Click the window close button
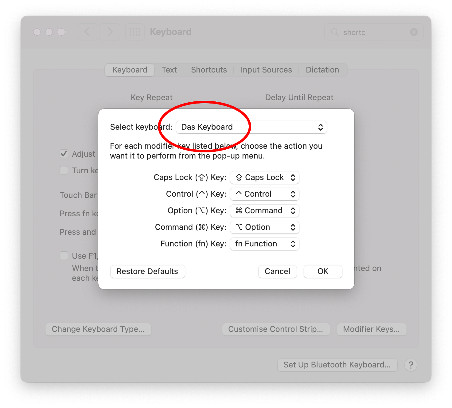This screenshot has height=408, width=452. [x=37, y=32]
